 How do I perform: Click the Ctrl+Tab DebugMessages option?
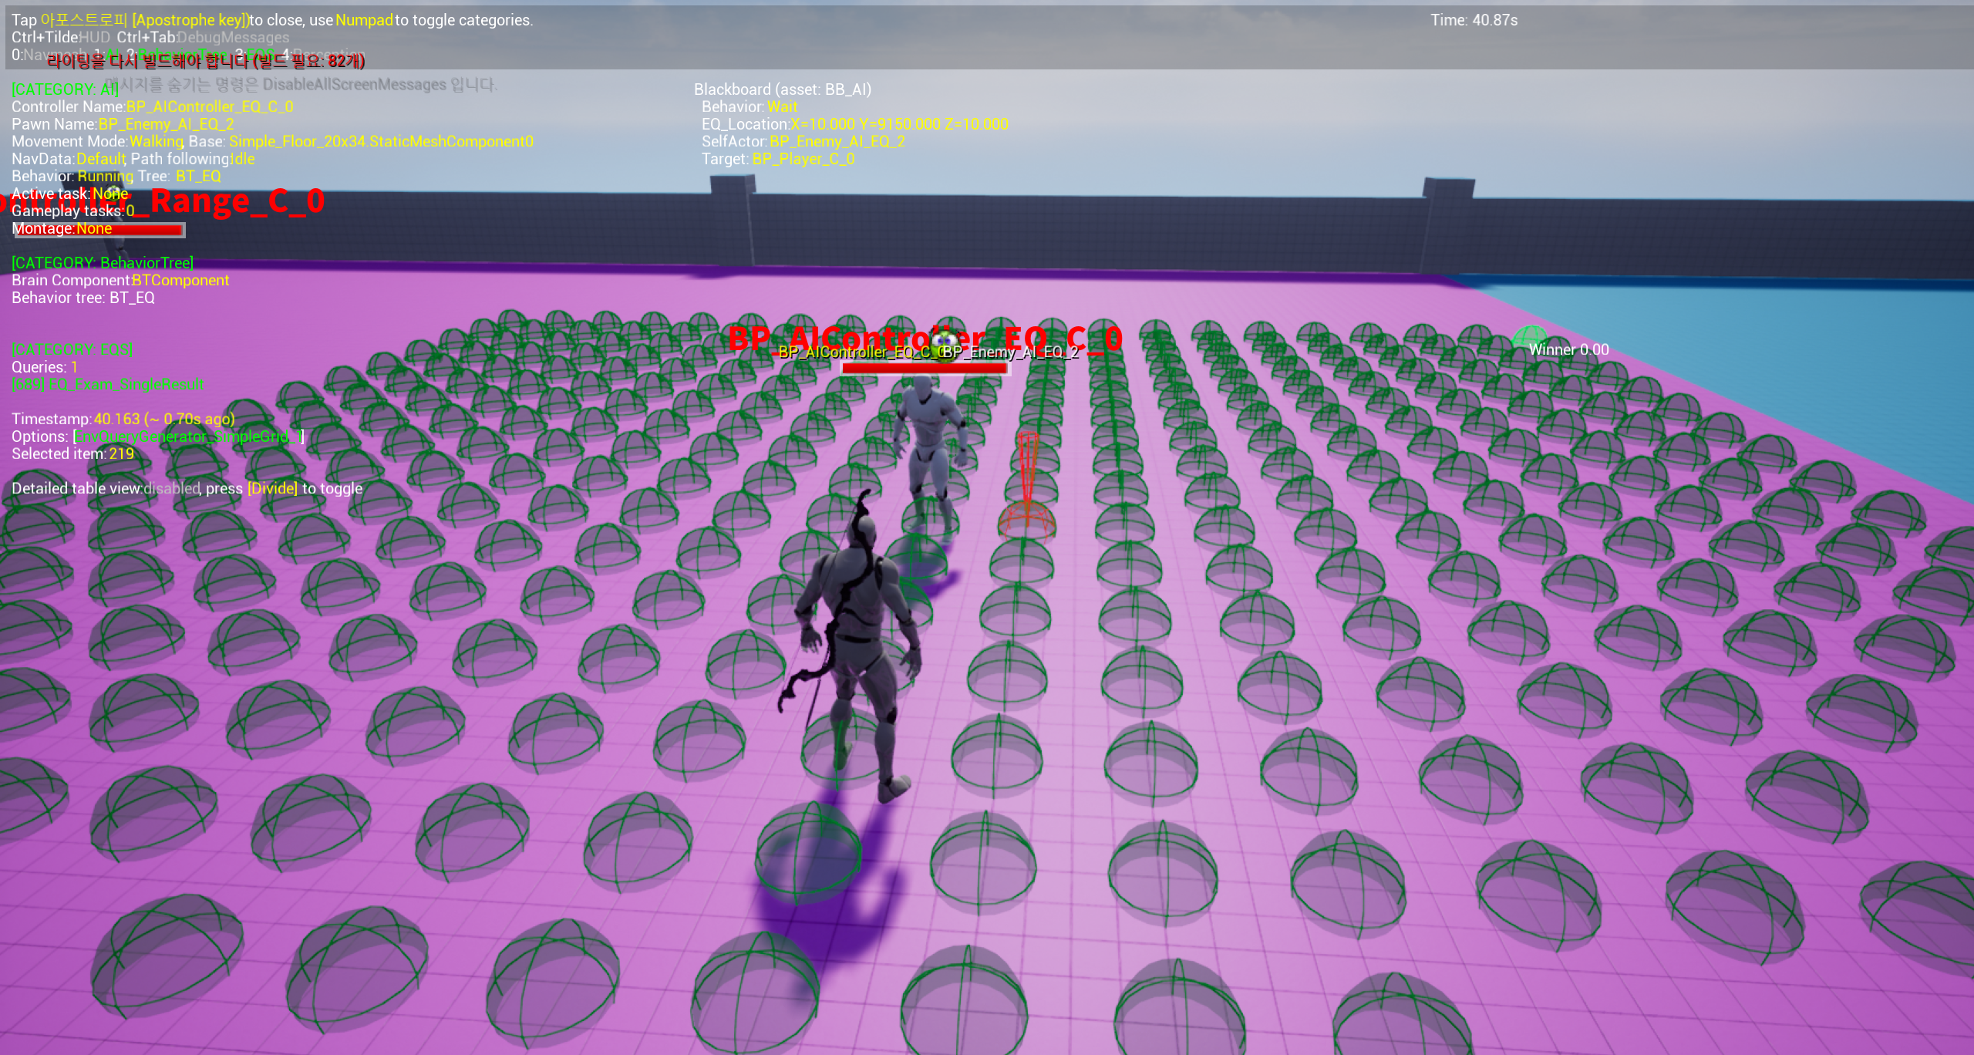click(x=203, y=37)
